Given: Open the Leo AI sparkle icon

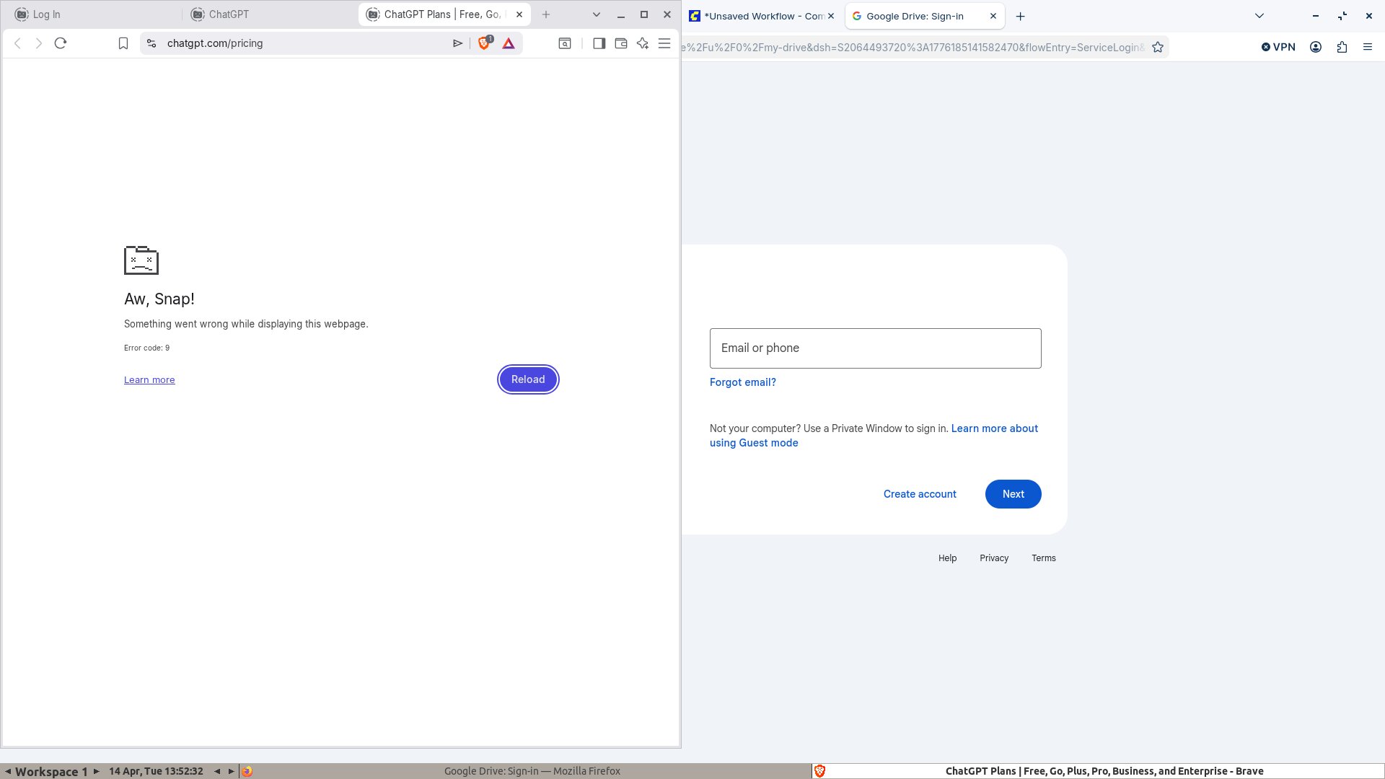Looking at the screenshot, I should pos(643,43).
